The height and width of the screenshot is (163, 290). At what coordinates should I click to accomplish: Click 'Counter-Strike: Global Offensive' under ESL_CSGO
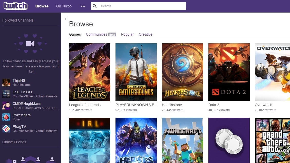click(x=35, y=96)
